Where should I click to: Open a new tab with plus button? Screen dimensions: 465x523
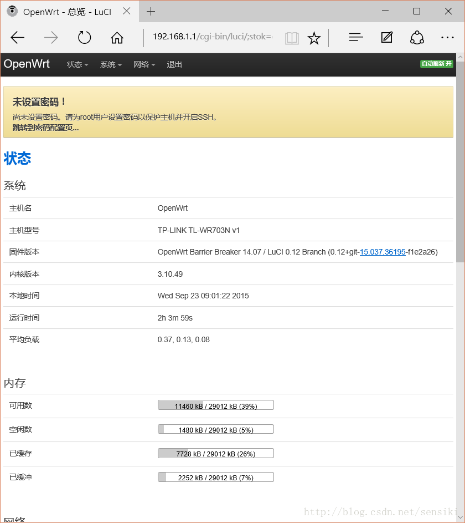pos(151,12)
